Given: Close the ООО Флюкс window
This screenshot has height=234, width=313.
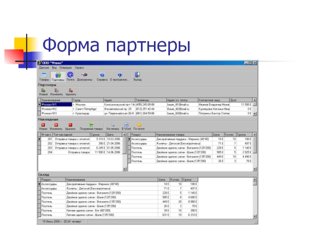Looking at the screenshot, I should point(255,63).
